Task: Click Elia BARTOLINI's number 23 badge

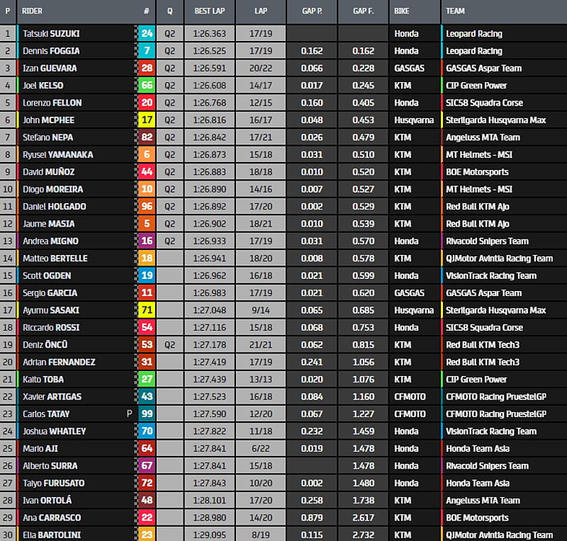Action: [x=147, y=535]
